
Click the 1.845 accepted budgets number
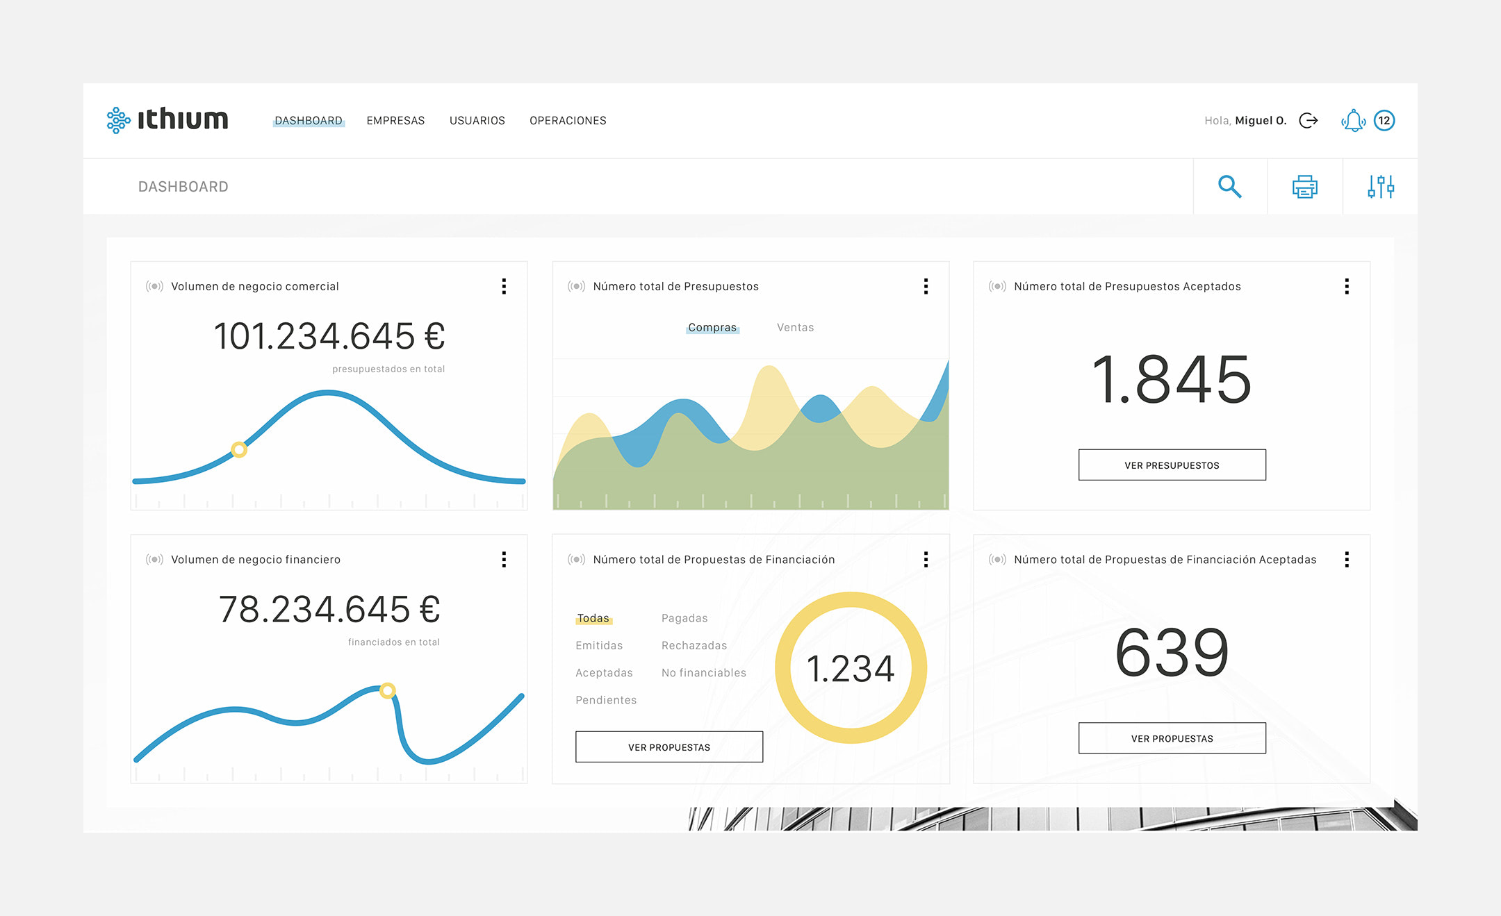(x=1172, y=379)
